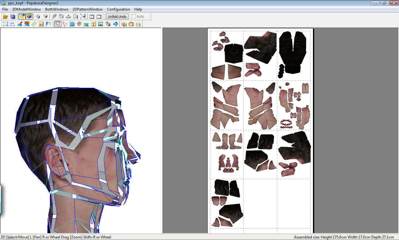399x240 pixels.
Task: Click the P.1 page number icon
Action: 41,24
